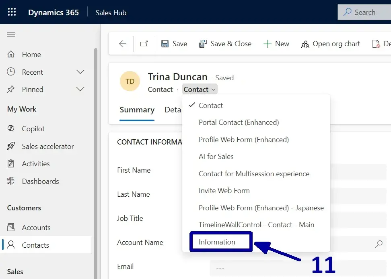This screenshot has width=391, height=279.
Task: Collapse the sidebar with the hamburger icon
Action: (11, 35)
